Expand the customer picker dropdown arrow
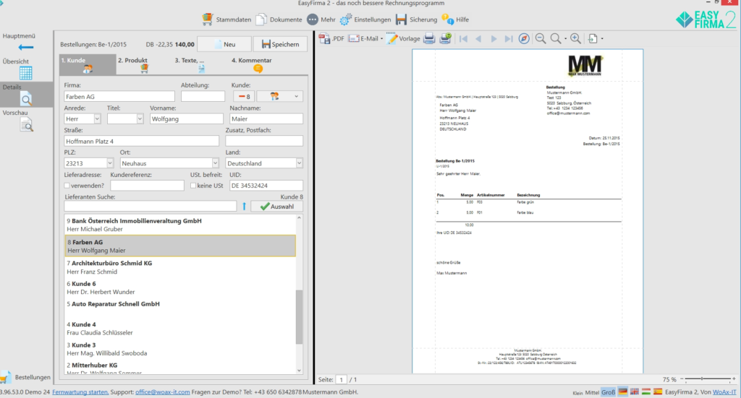The width and height of the screenshot is (741, 398). point(296,96)
